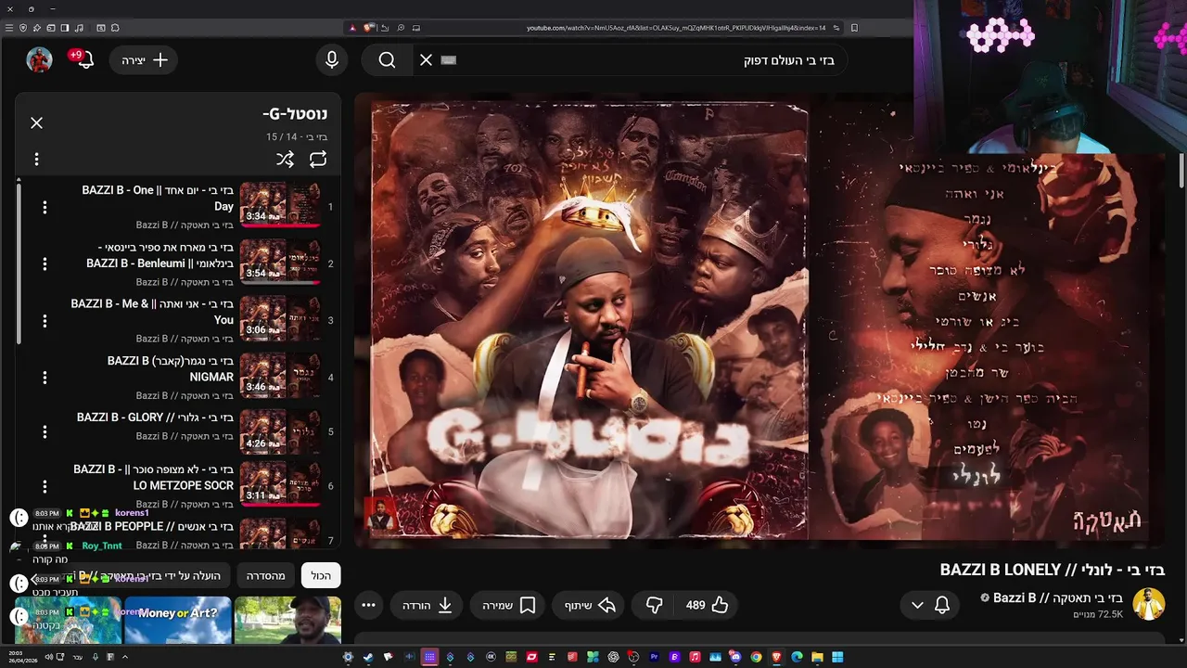The image size is (1187, 668).
Task: Like the video with 489 likes
Action: click(707, 605)
